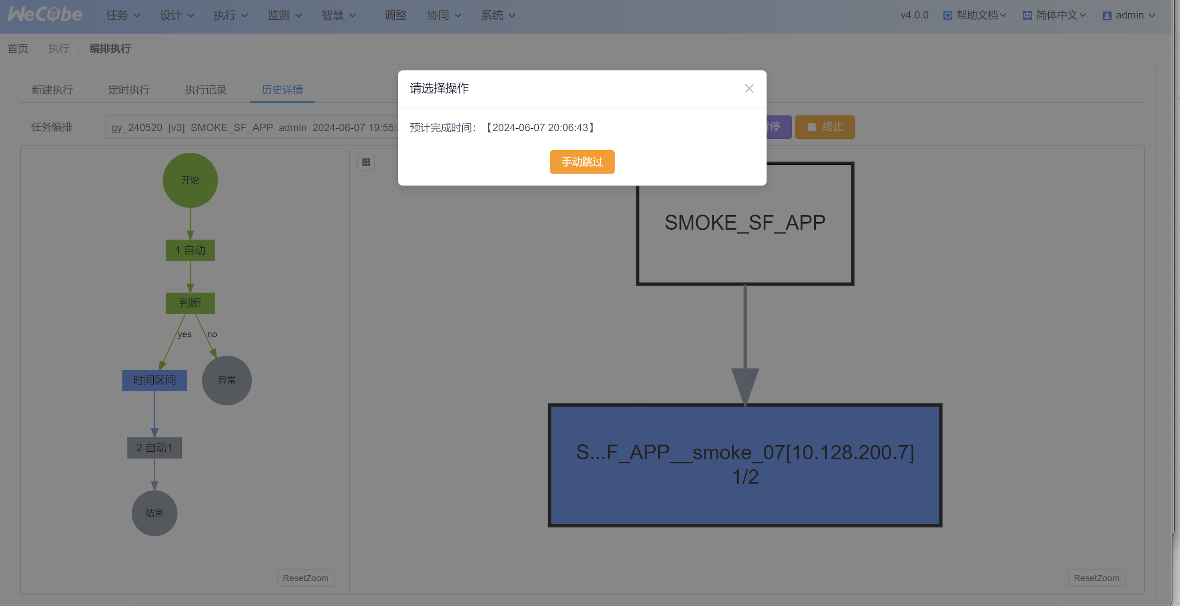Viewport: 1180px width, 606px height.
Task: Switch to the 定时执行 tab
Action: [129, 90]
